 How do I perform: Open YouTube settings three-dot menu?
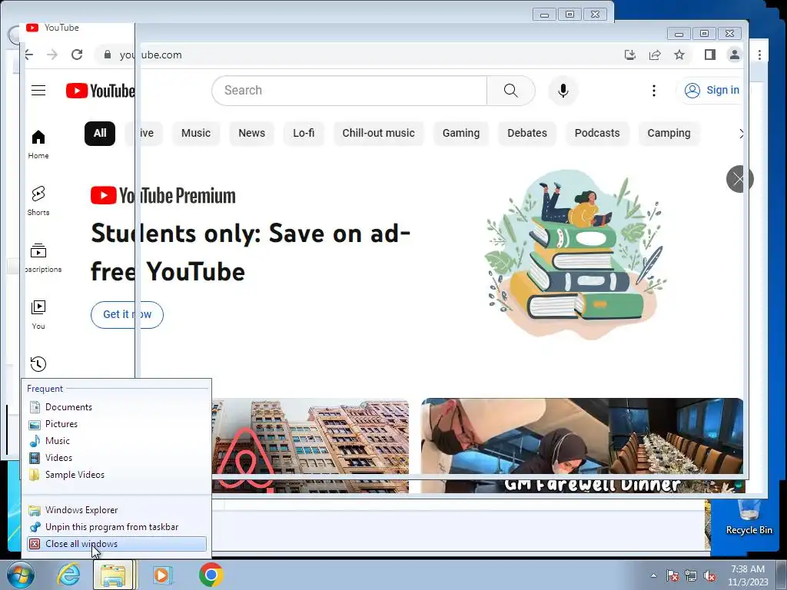pos(653,91)
